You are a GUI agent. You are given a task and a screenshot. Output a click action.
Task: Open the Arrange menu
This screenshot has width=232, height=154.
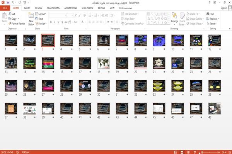tap(174, 19)
